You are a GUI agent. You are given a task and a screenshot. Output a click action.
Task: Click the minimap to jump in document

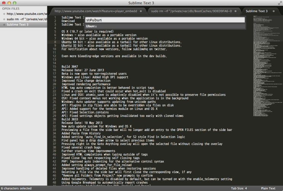pos(267,66)
